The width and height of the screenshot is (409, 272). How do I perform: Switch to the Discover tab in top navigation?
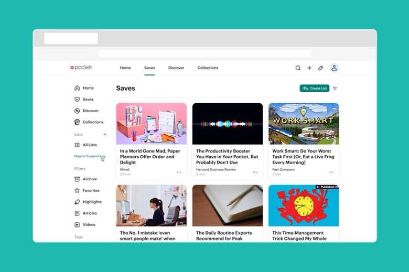(x=176, y=68)
